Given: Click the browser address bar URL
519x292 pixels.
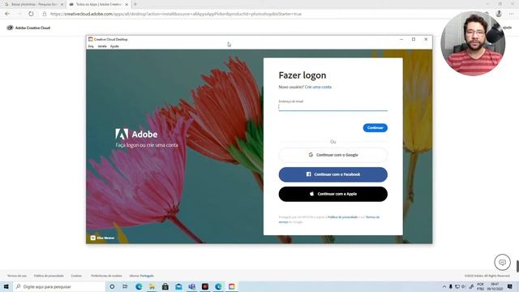Looking at the screenshot, I should click(x=176, y=14).
